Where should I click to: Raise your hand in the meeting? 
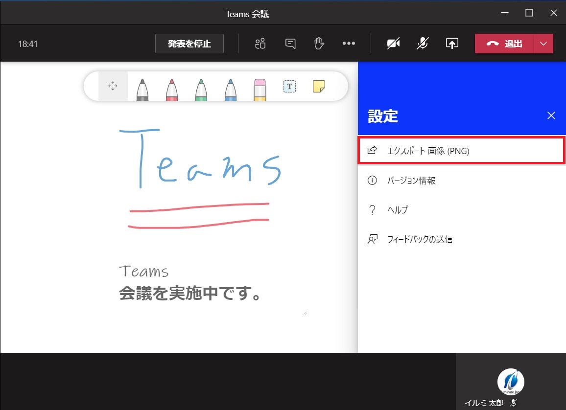(x=319, y=44)
